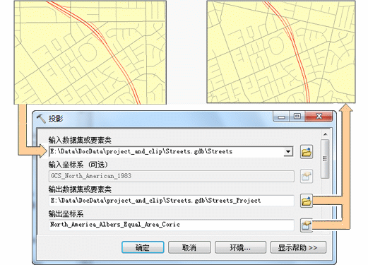
Task: Click the scrollbar up arrow
Action: pyautogui.click(x=326, y=134)
